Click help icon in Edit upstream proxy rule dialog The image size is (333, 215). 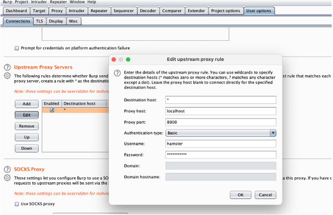[117, 73]
